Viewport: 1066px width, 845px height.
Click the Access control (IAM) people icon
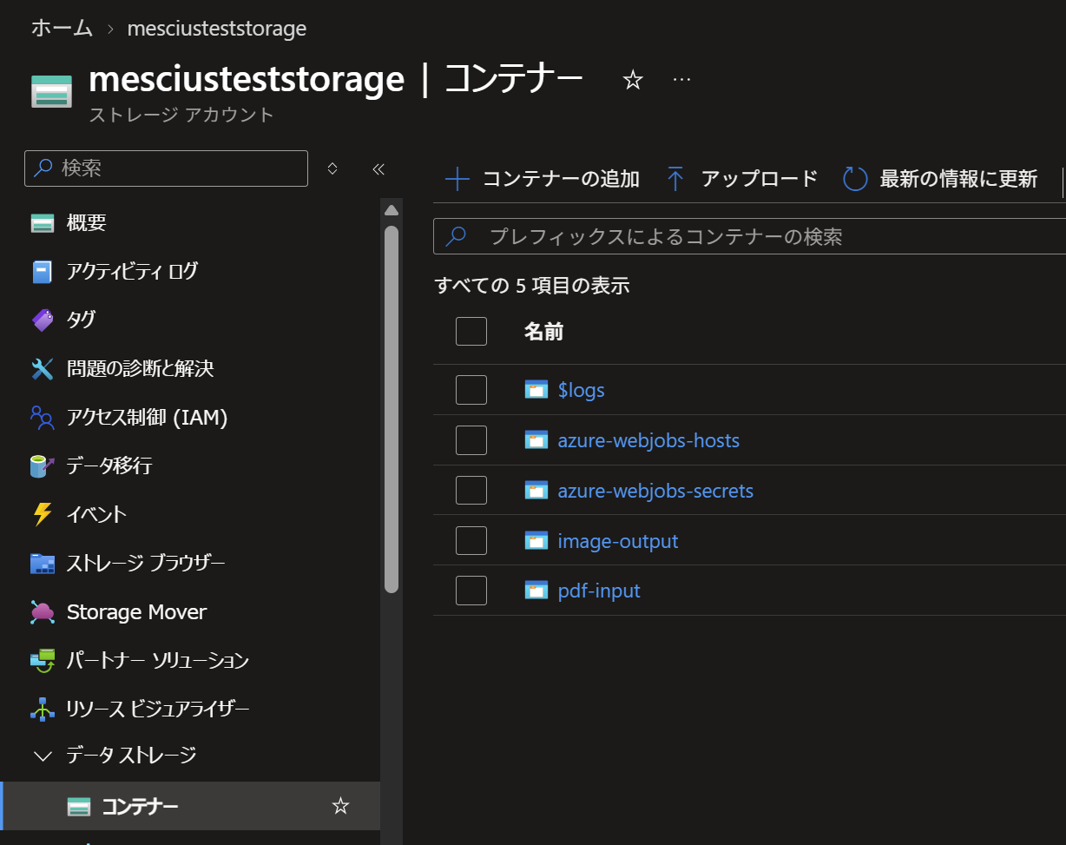pyautogui.click(x=43, y=418)
